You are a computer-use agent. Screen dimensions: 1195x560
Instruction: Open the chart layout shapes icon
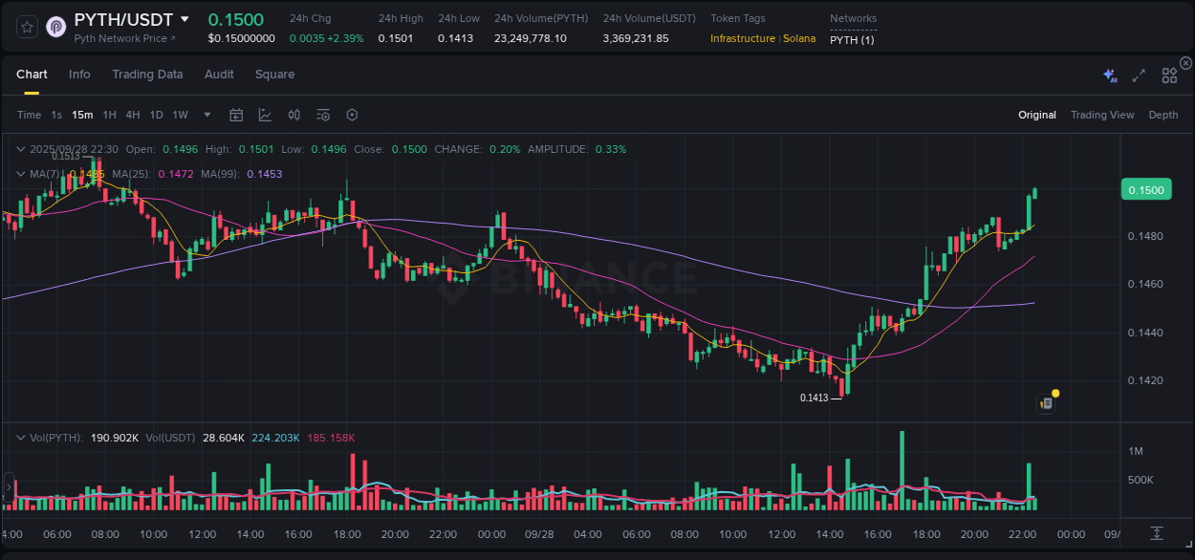coord(1168,75)
